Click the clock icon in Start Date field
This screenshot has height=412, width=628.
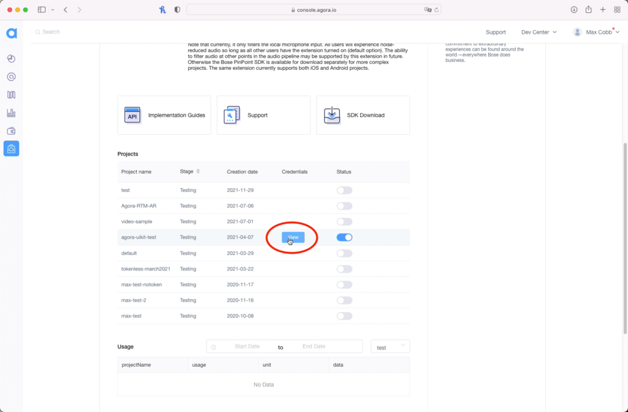coord(213,347)
